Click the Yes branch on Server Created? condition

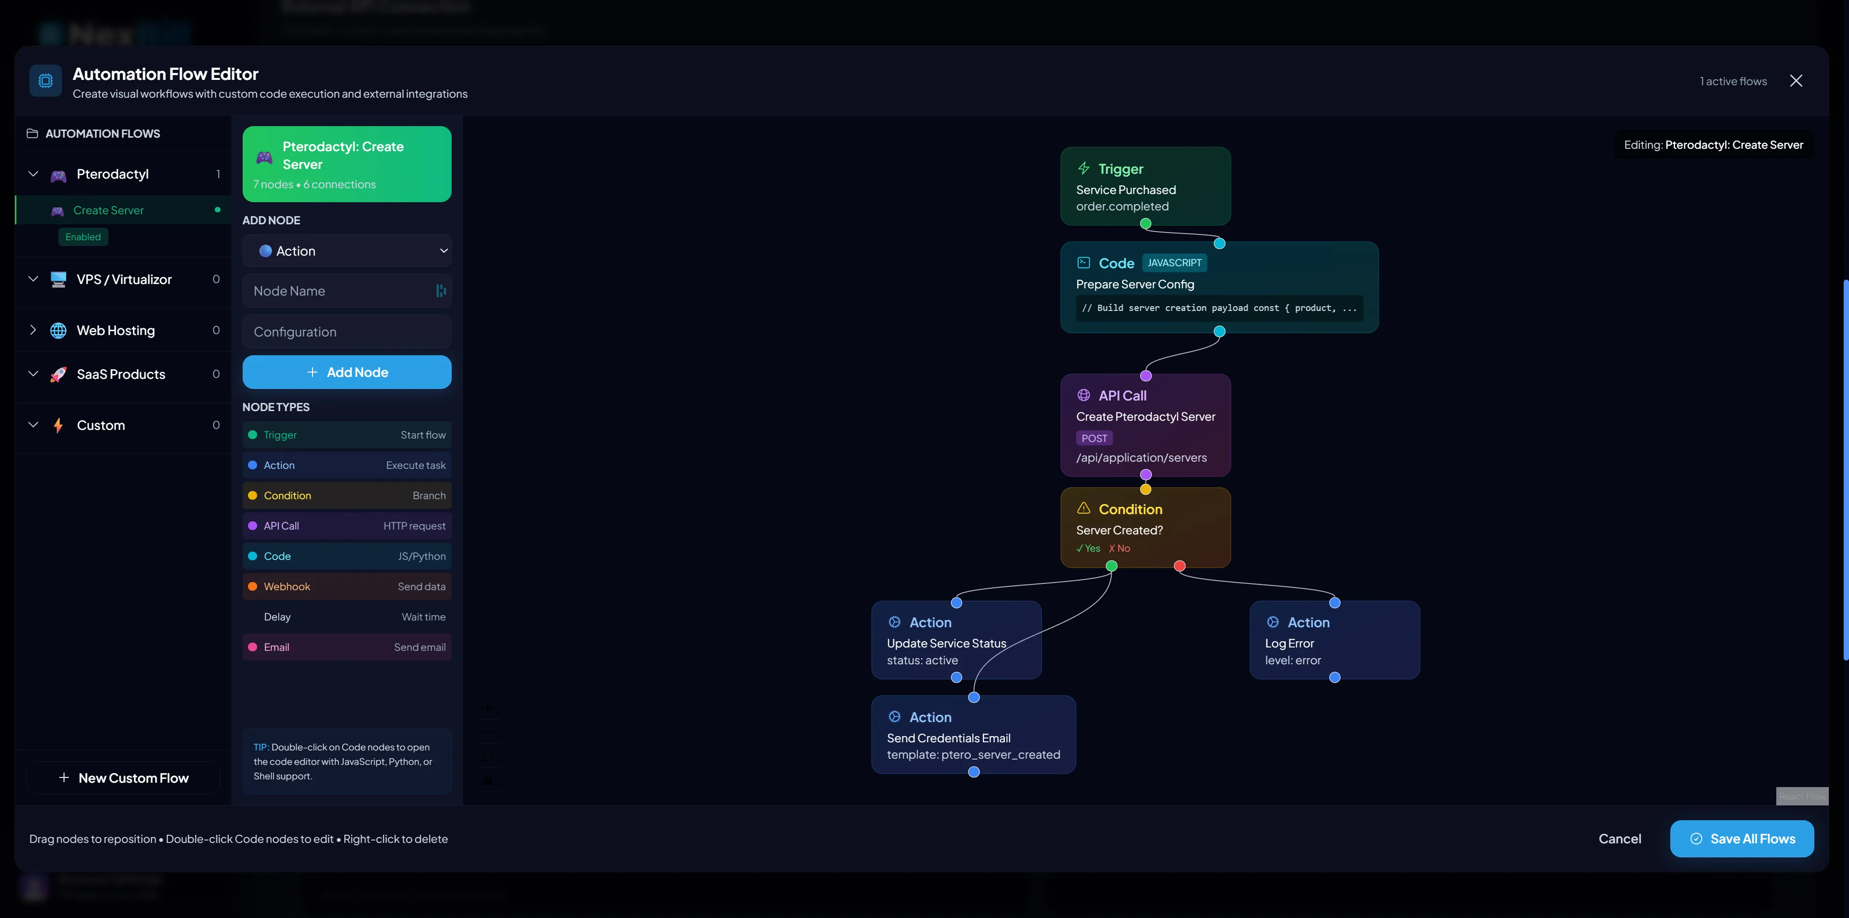1087,548
